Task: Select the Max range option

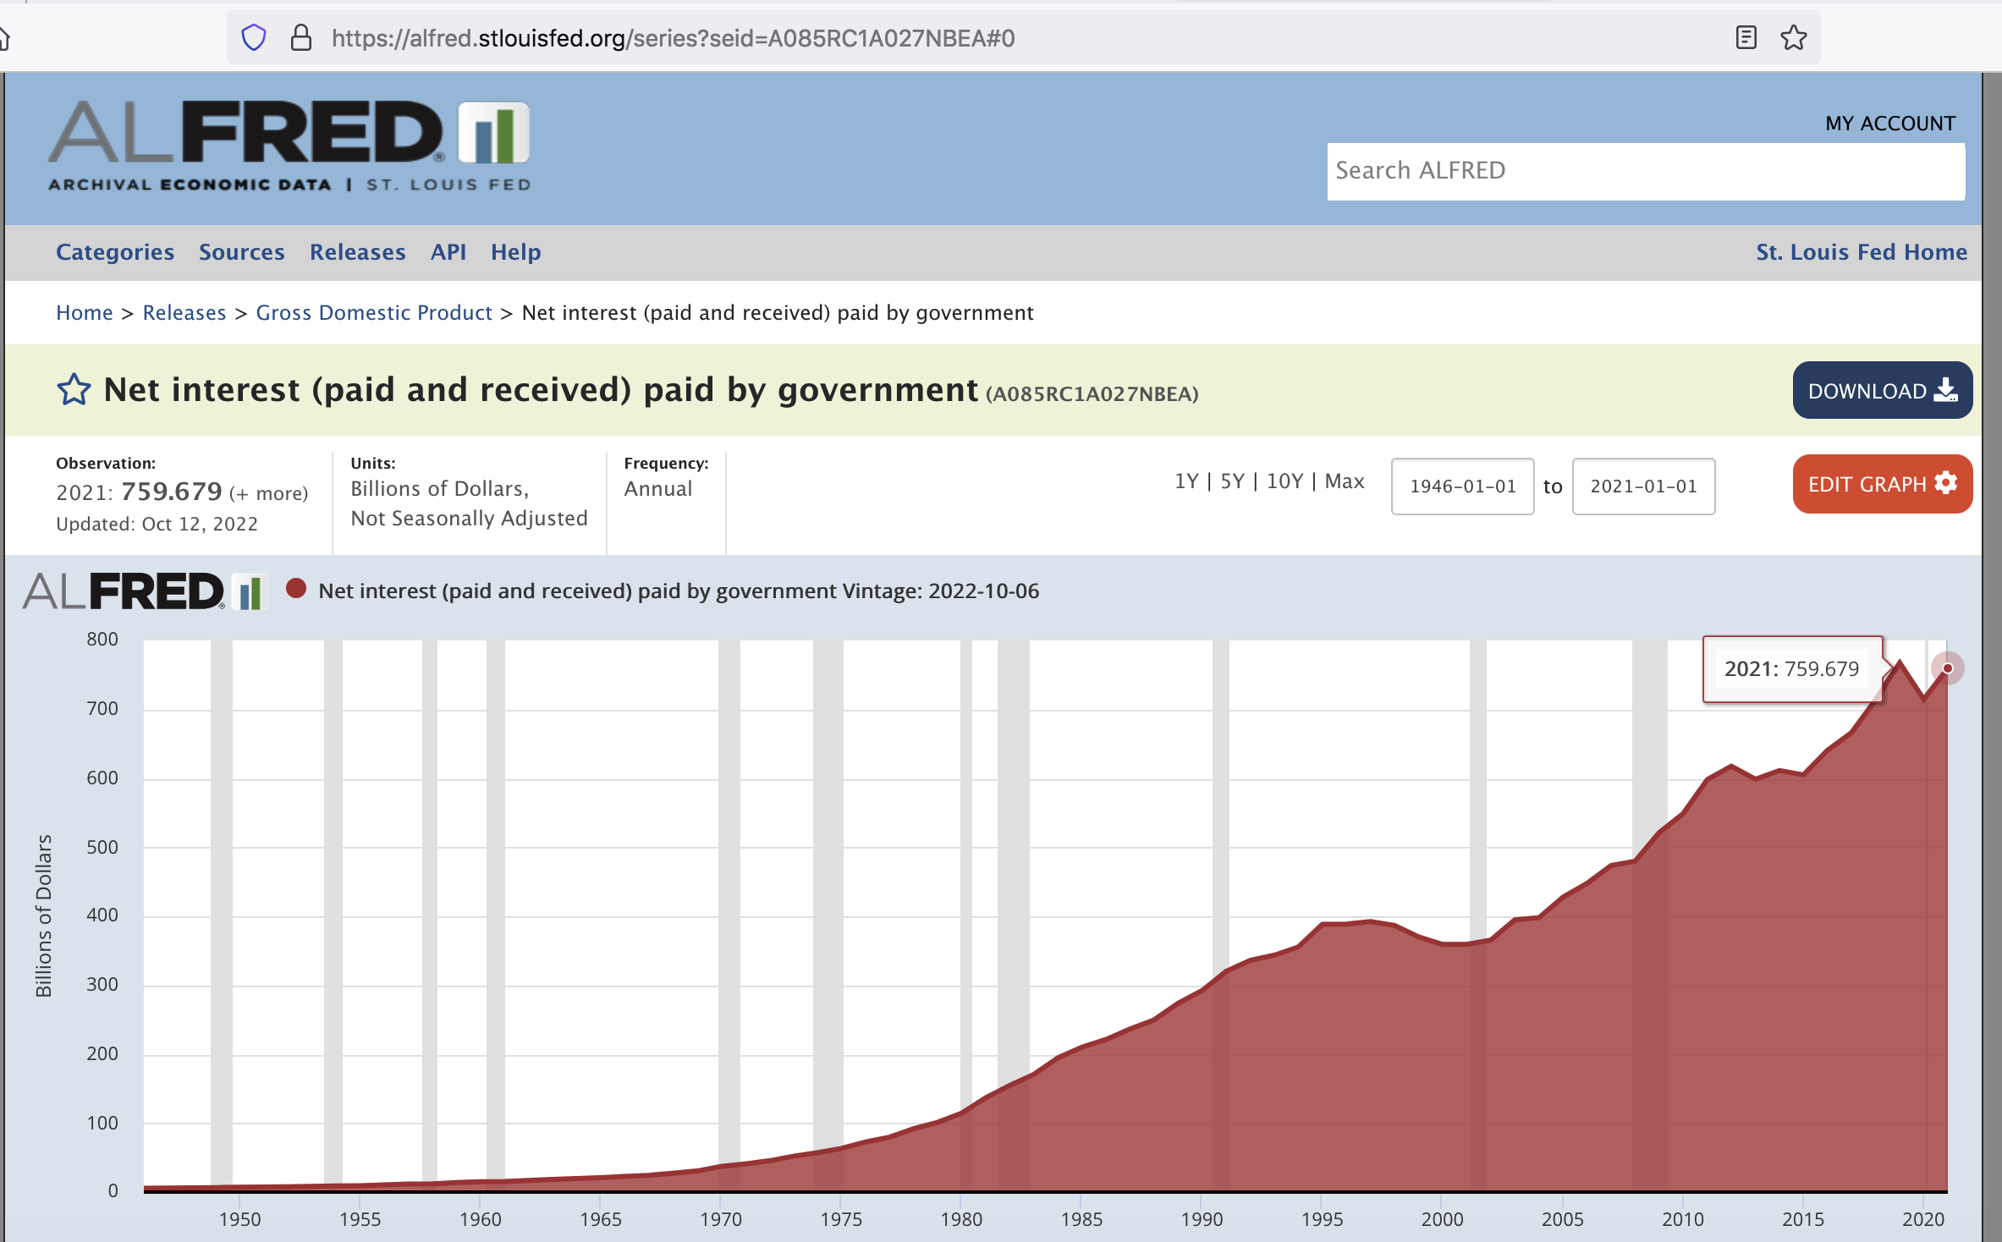Action: point(1344,481)
